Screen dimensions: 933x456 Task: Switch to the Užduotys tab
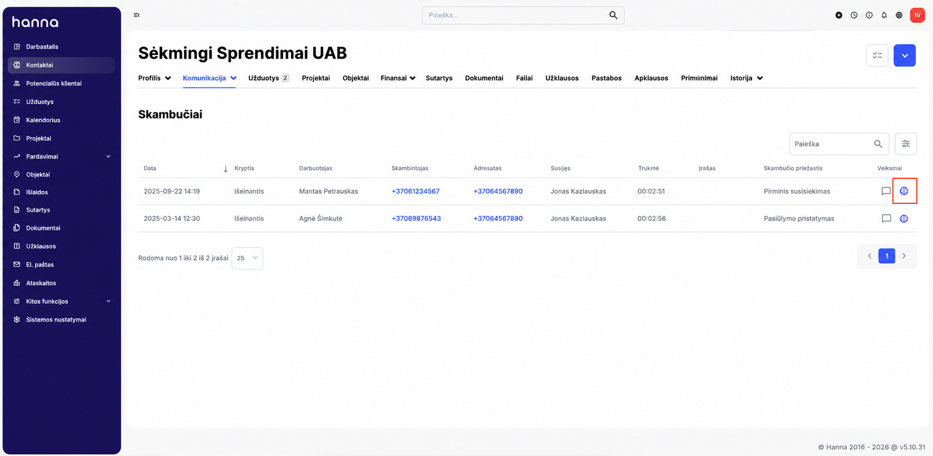coord(269,78)
